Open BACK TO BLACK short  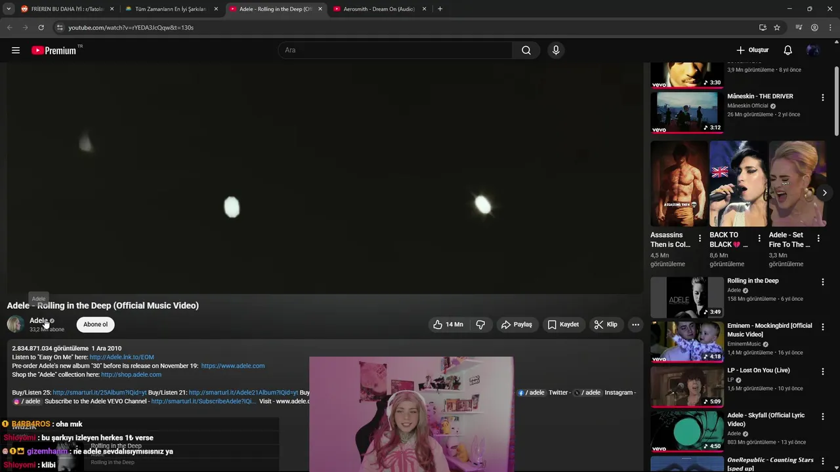(738, 184)
